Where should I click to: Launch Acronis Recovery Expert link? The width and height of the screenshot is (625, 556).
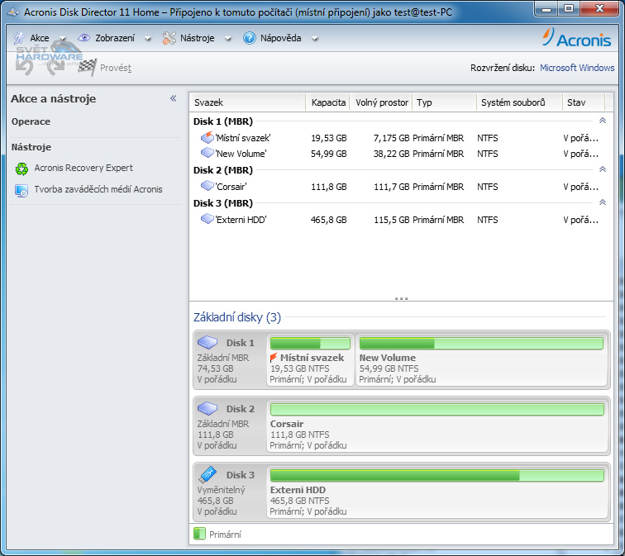83,168
